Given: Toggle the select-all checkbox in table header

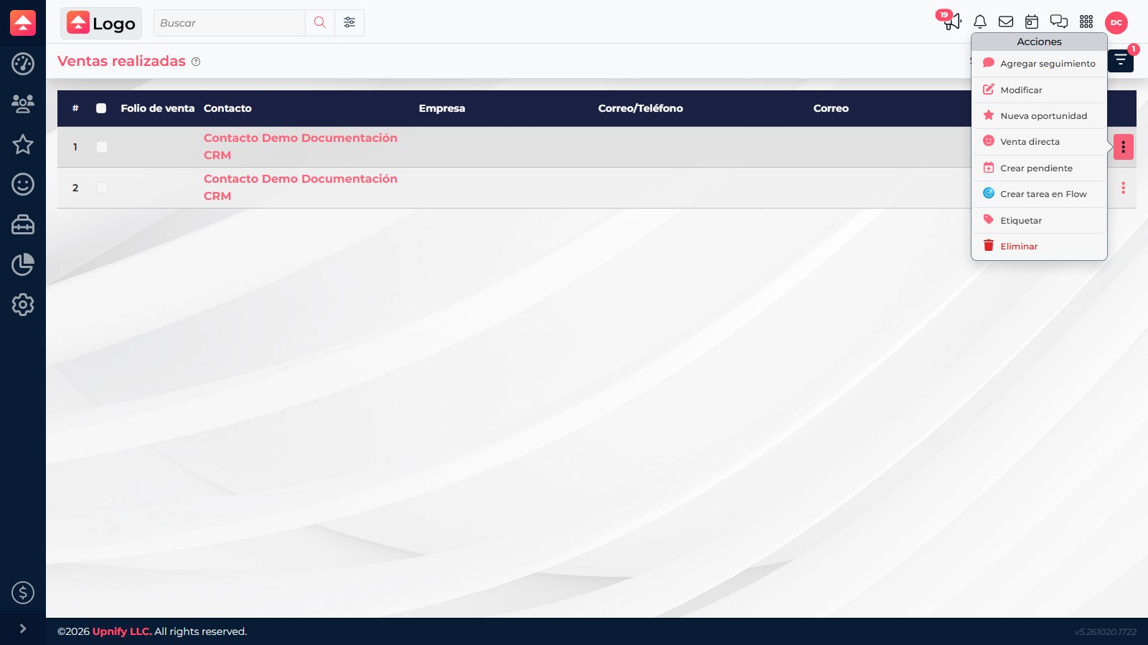Looking at the screenshot, I should pos(101,108).
